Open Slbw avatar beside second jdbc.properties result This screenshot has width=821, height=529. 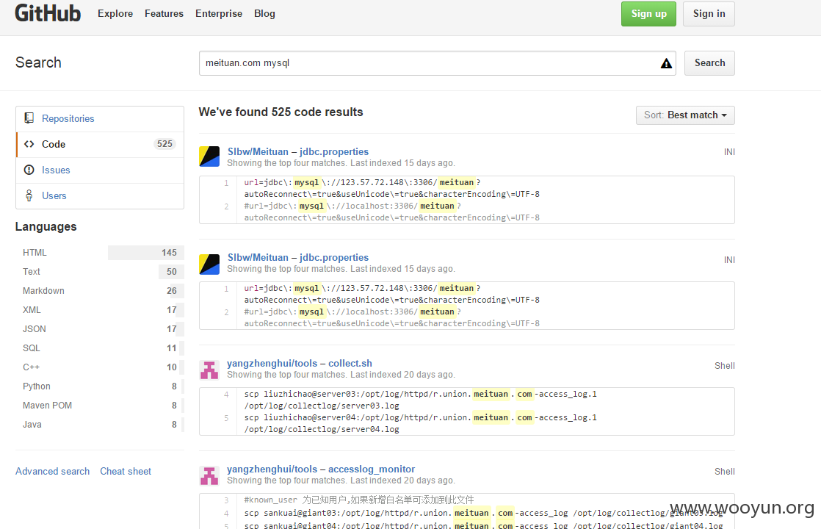coord(209,264)
